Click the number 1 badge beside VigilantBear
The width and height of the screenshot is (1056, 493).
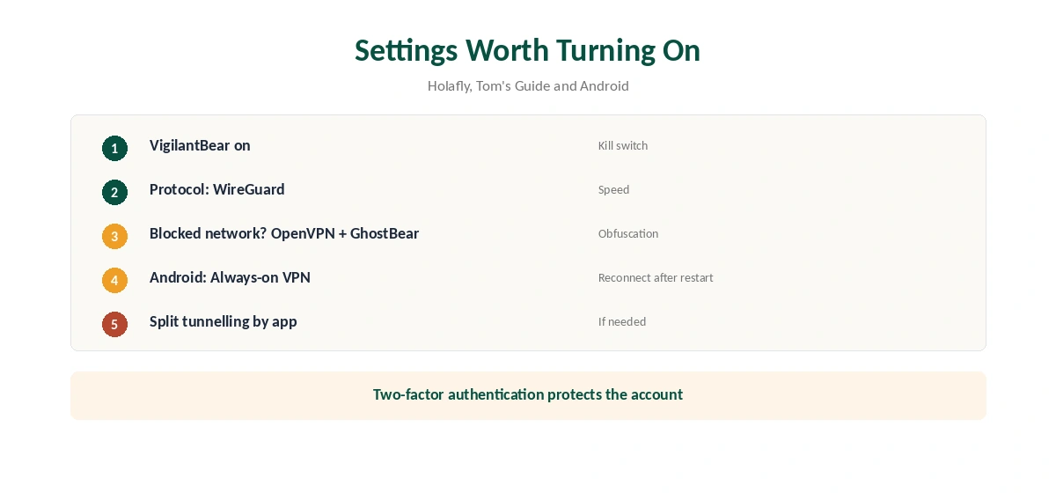pyautogui.click(x=114, y=148)
